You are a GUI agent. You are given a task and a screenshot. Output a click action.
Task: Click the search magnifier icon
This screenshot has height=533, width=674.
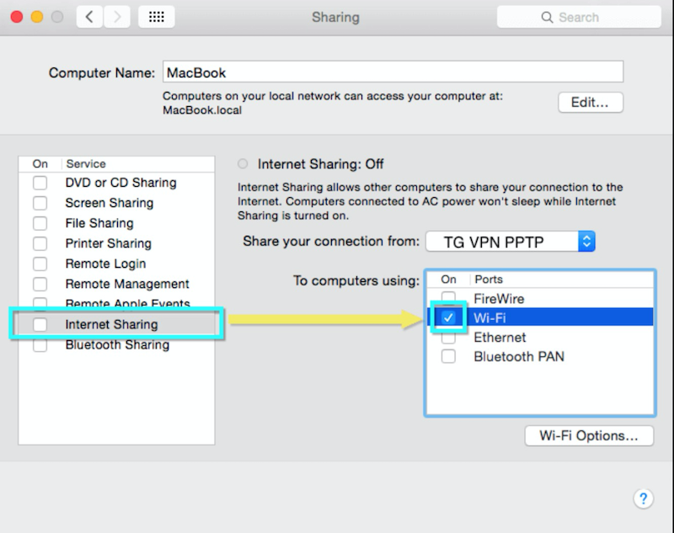point(549,17)
